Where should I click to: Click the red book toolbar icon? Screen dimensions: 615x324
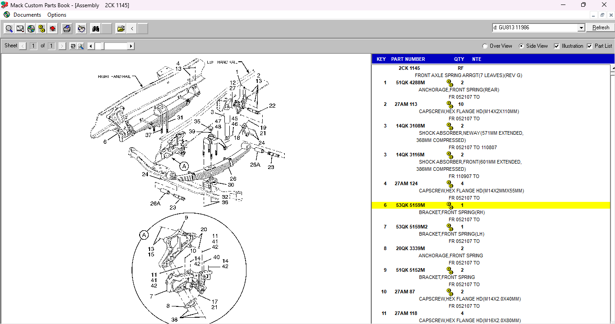coord(53,29)
